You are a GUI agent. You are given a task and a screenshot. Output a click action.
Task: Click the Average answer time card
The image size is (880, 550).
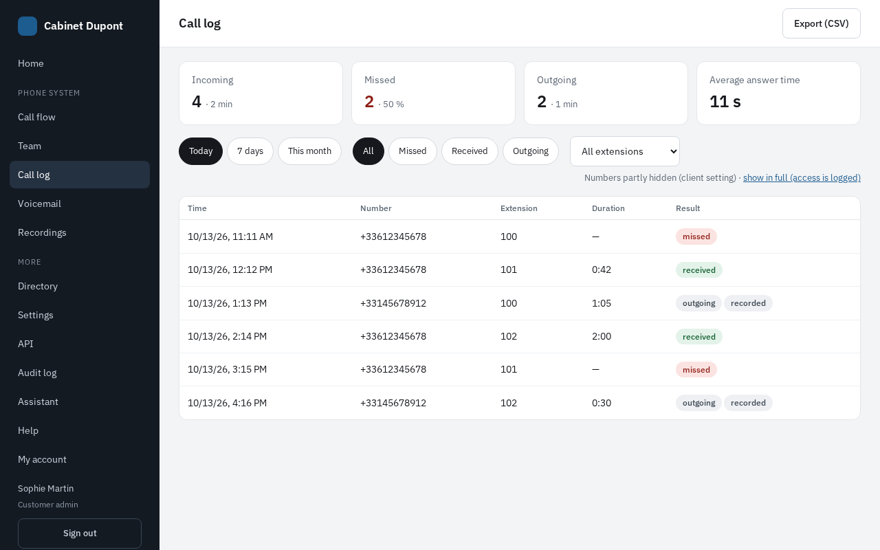[778, 93]
